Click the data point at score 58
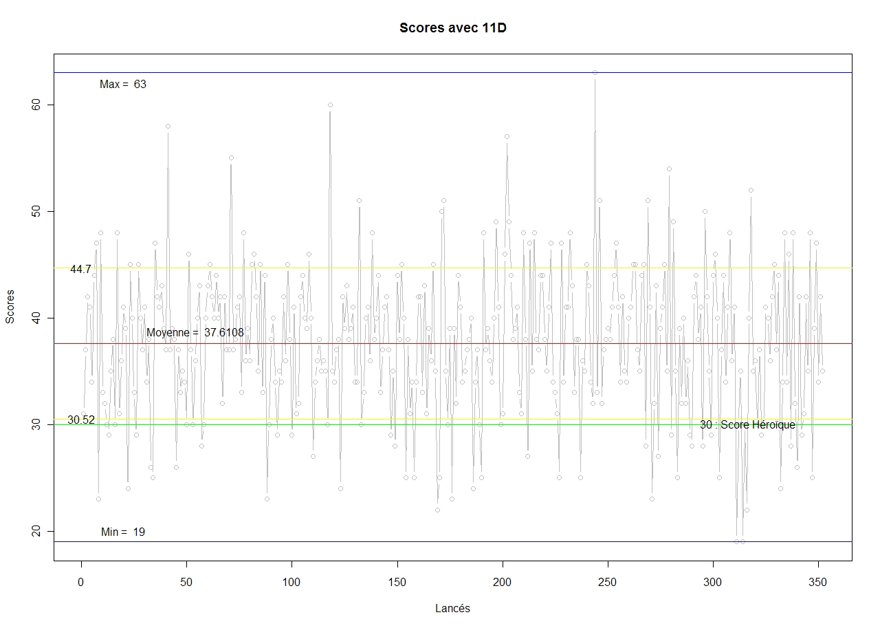Image resolution: width=880 pixels, height=628 pixels. [168, 126]
